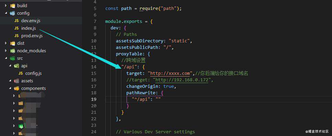Screen dimensions: 332x136
Task: Click the JS icon beside dev.env.js
Action: pos(16,21)
